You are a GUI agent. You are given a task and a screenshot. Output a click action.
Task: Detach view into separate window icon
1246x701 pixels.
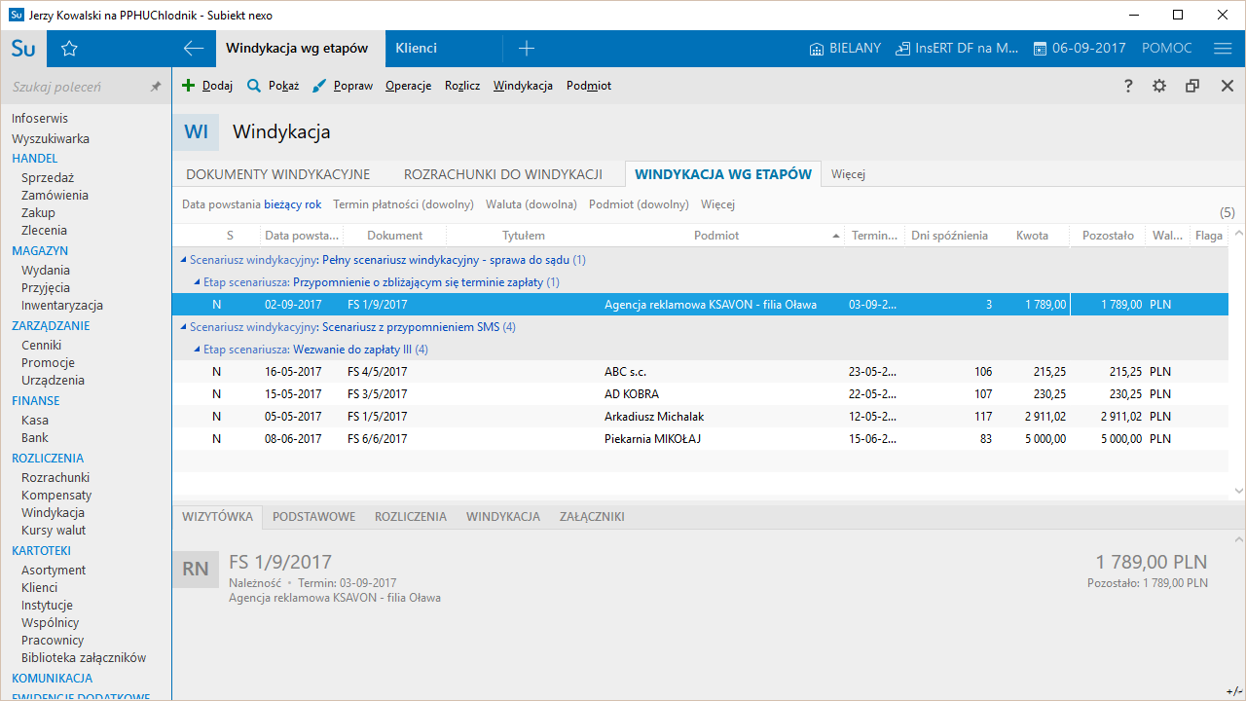pos(1192,86)
